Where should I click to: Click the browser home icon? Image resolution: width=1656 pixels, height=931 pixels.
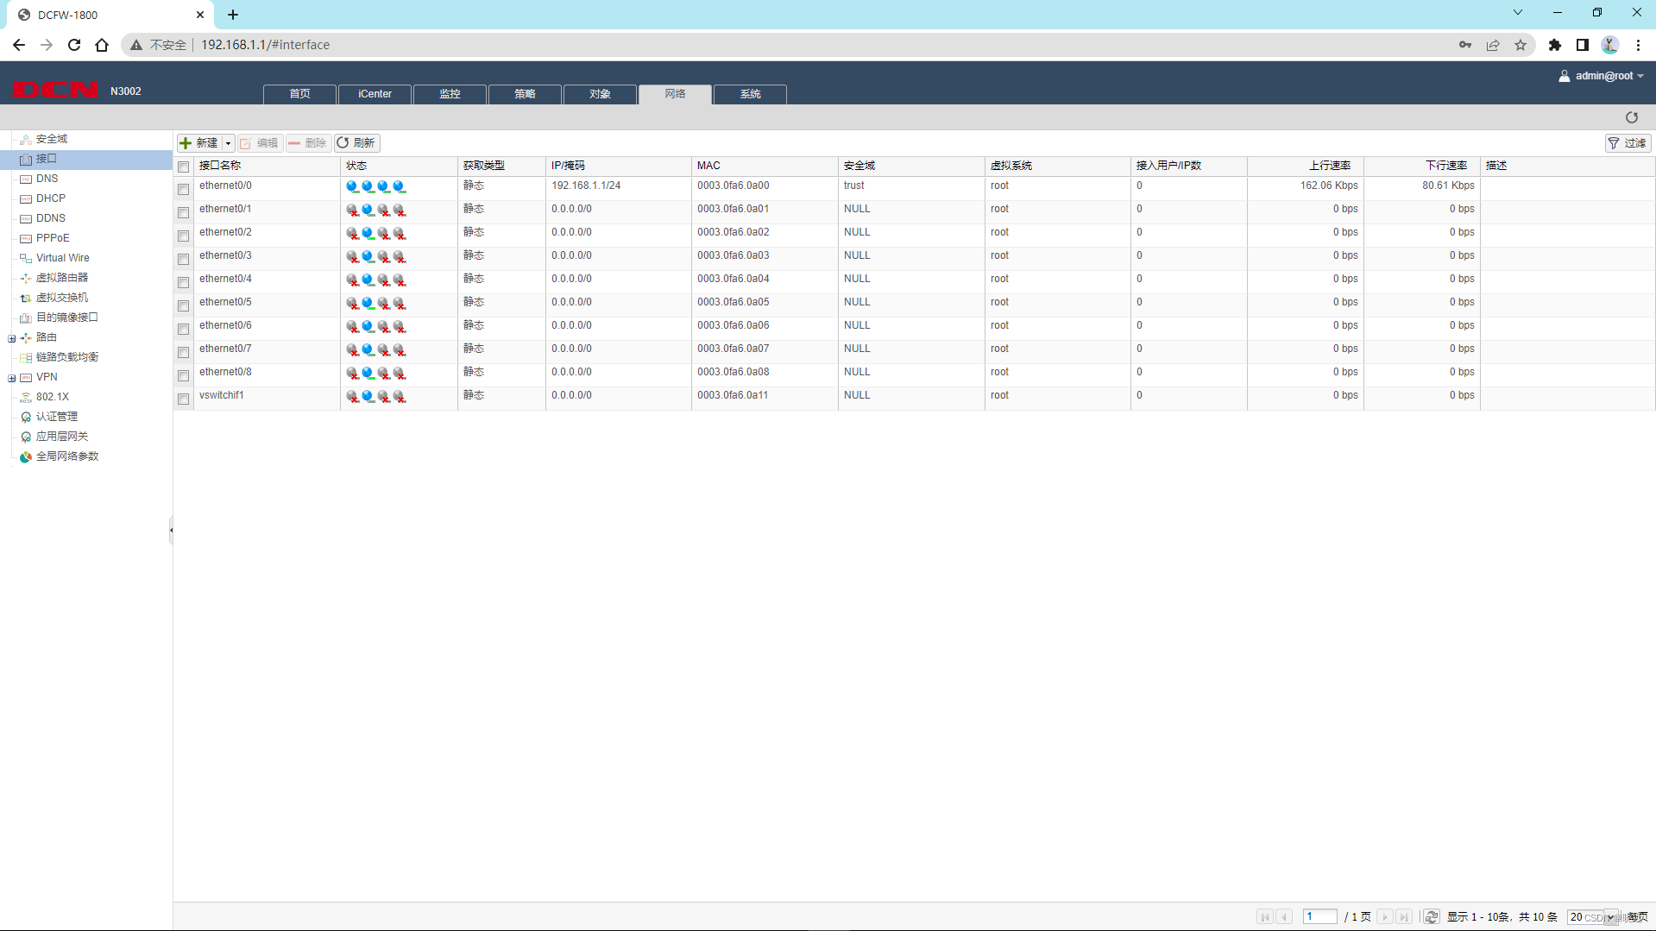click(x=102, y=45)
